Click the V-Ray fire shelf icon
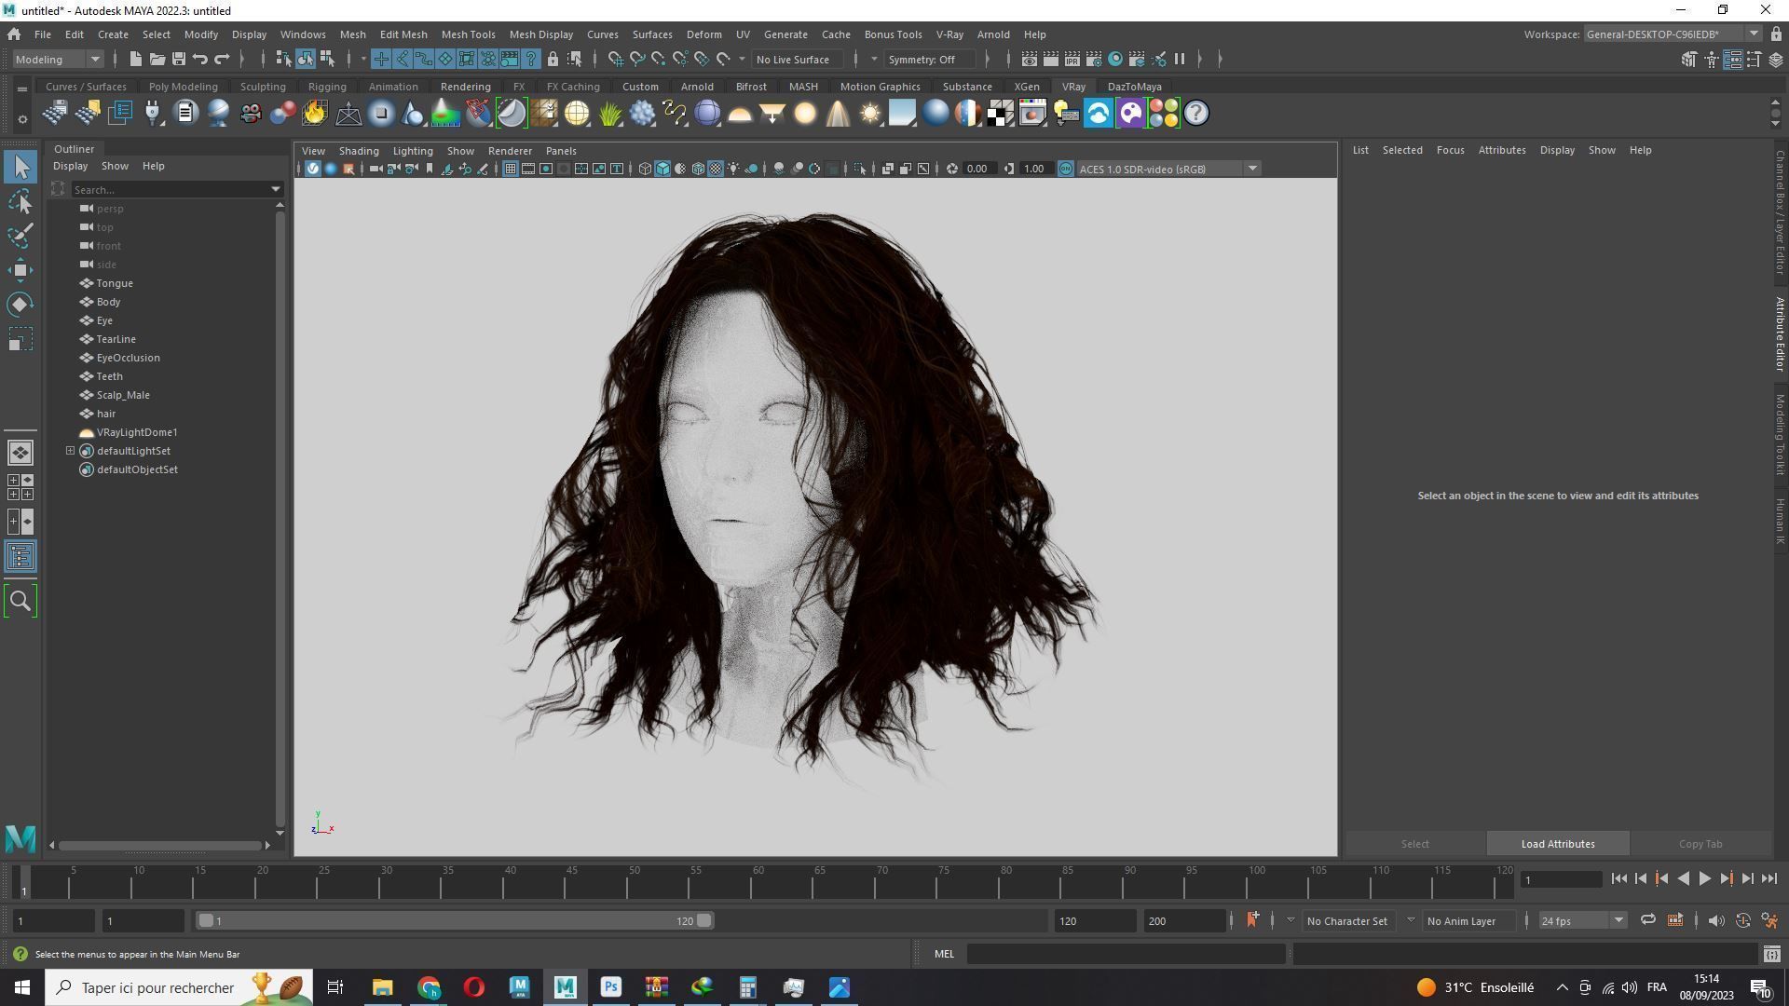 click(315, 114)
